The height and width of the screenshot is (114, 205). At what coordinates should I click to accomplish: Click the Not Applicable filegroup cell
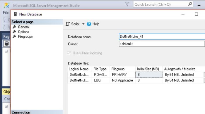[x=122, y=80]
